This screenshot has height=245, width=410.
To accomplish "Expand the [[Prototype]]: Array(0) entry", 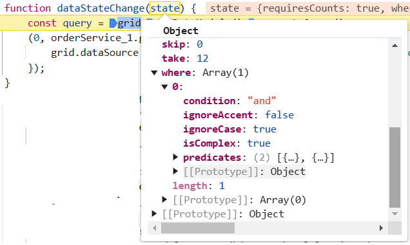I will tap(164, 199).
